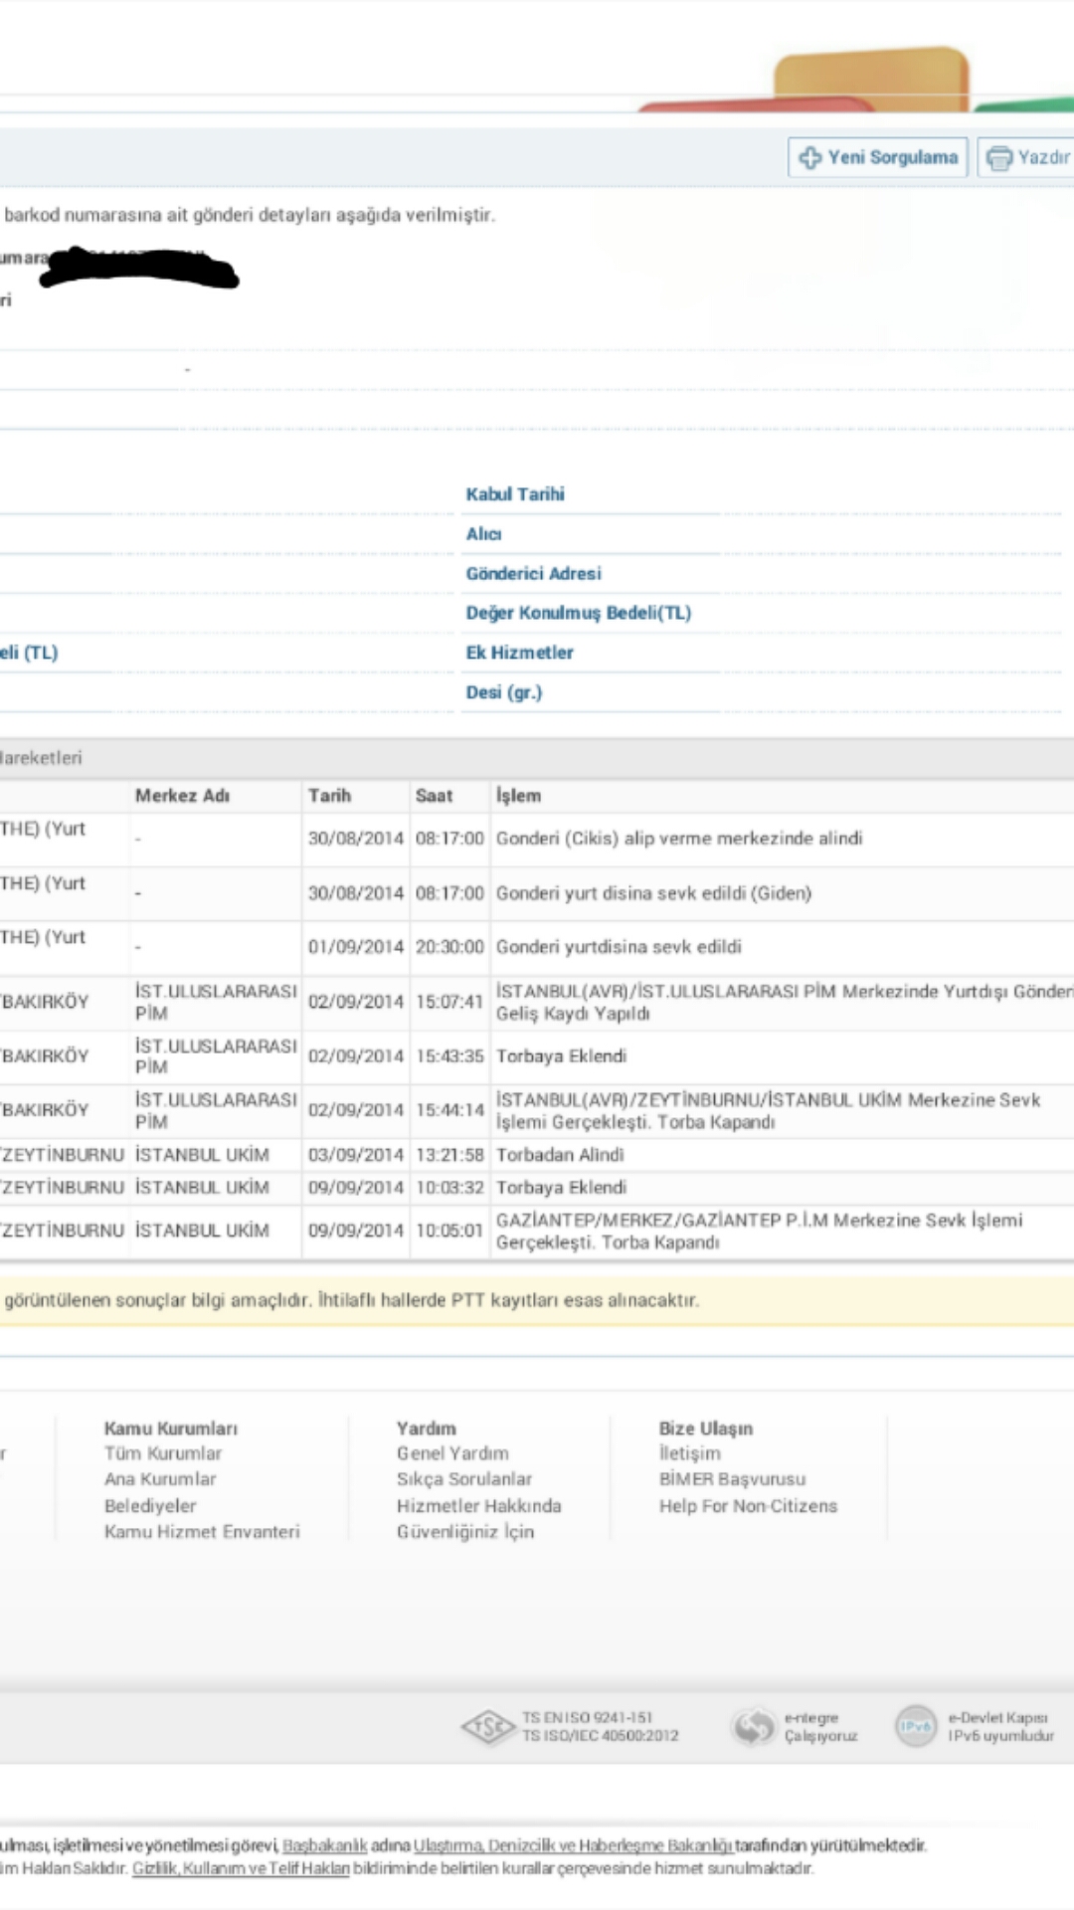Click the 10:05:01 time cell

(449, 1232)
